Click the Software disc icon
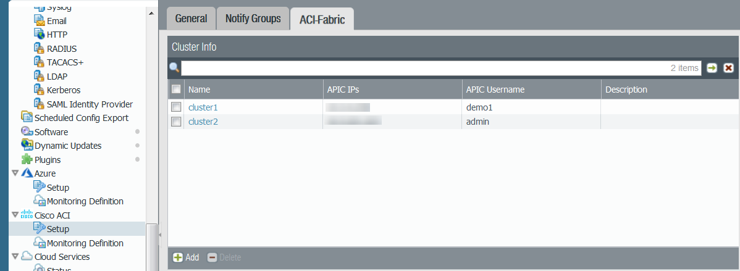This screenshot has width=740, height=271. click(x=27, y=131)
